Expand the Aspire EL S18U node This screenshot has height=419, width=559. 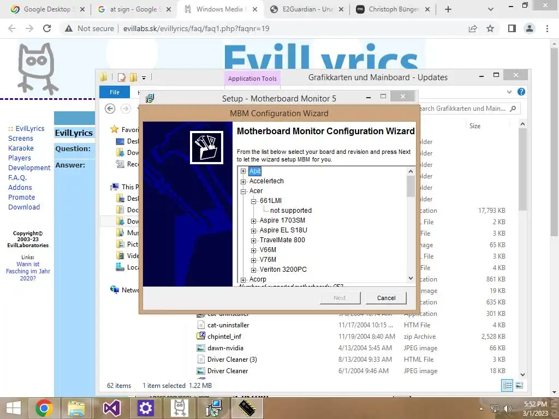pos(253,231)
